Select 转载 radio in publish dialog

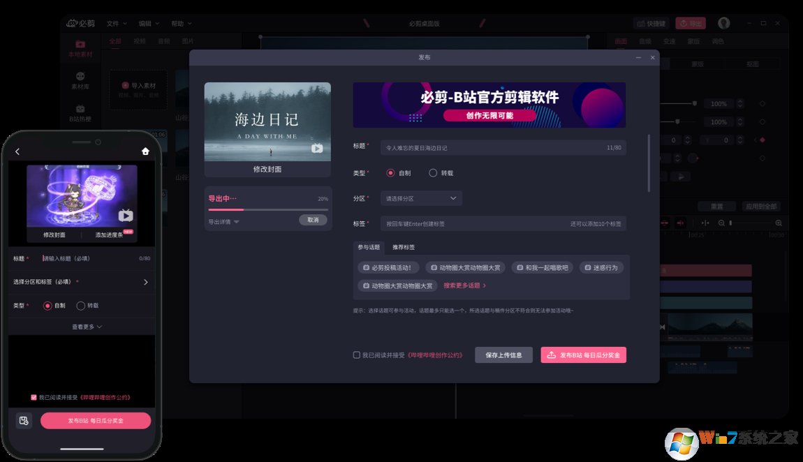(x=433, y=173)
